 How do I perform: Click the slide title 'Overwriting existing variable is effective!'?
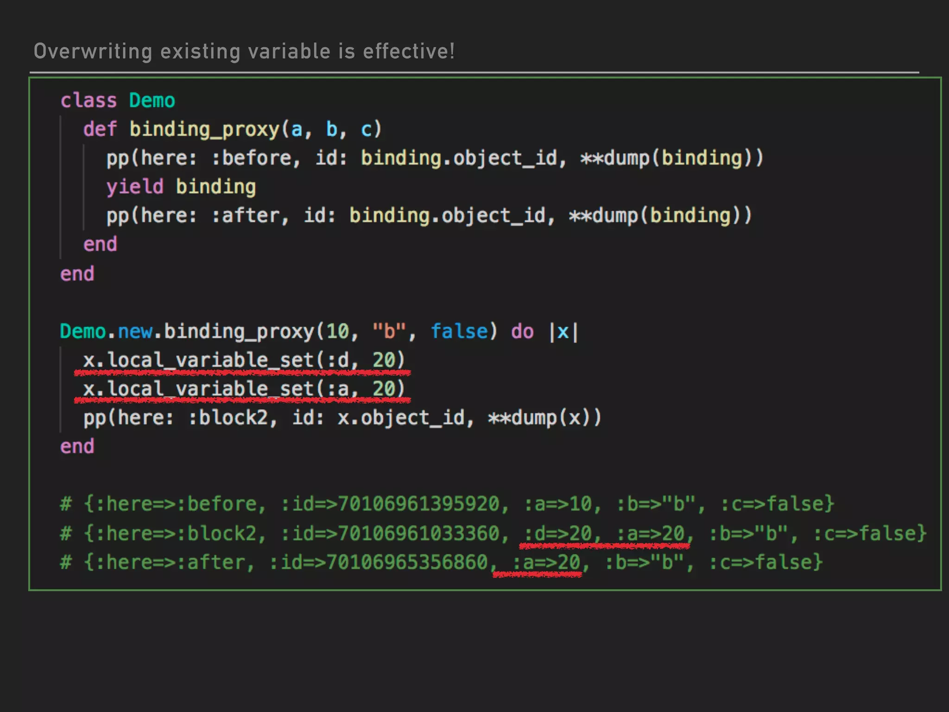(x=244, y=51)
